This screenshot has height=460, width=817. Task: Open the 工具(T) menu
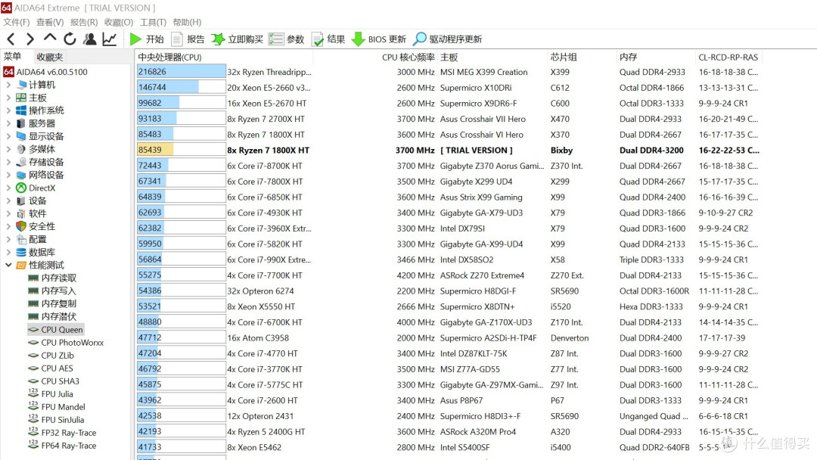click(153, 22)
